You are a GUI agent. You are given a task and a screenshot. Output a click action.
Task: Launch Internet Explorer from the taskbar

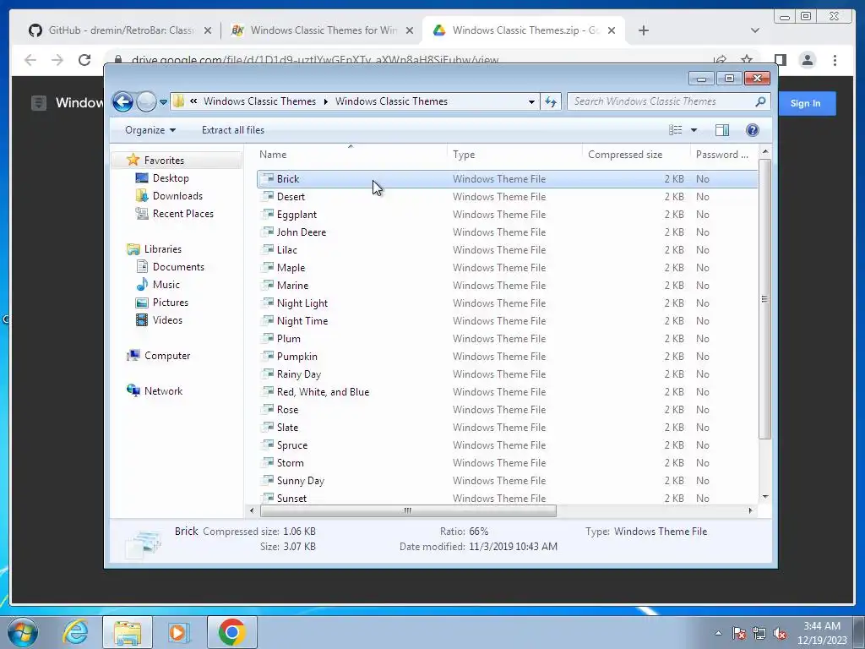click(75, 632)
